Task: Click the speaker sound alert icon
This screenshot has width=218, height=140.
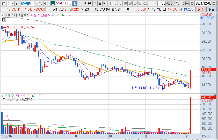Action: point(45,3)
